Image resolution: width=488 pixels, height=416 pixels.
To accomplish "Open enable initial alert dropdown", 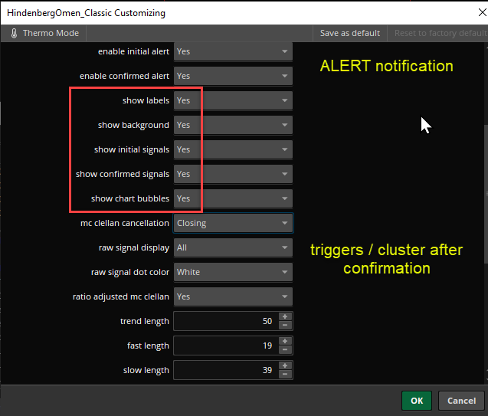I will (233, 51).
